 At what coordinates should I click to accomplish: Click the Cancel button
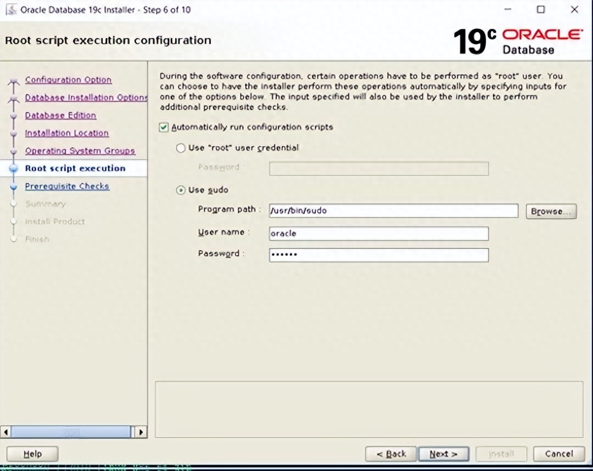point(559,454)
